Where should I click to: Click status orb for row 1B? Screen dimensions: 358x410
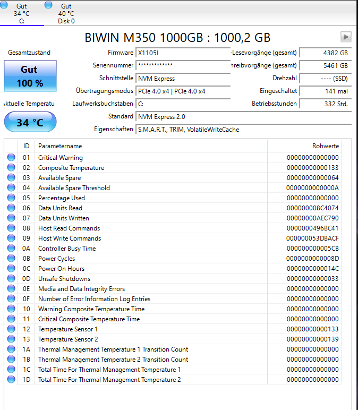[11, 359]
